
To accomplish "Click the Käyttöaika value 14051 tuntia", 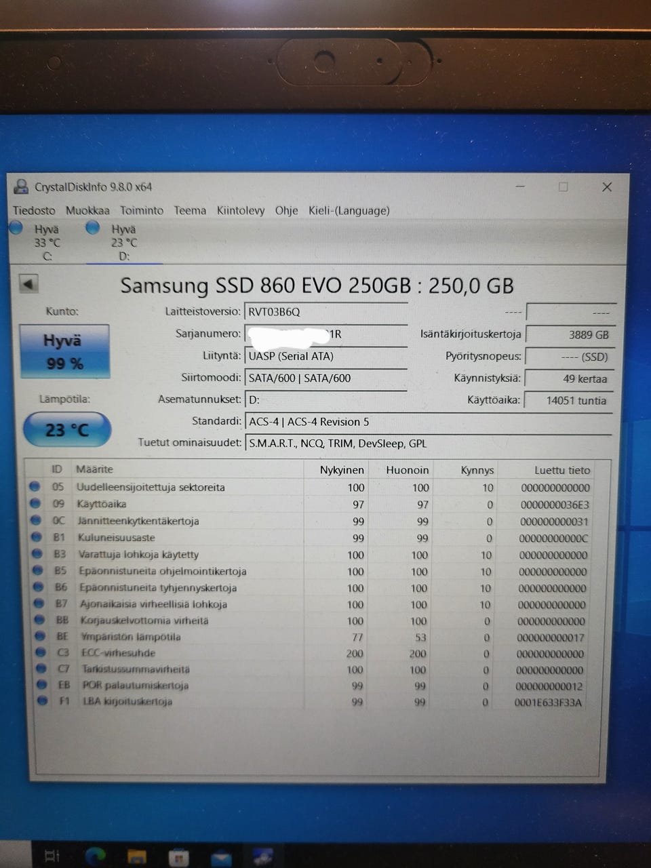I will [x=570, y=400].
